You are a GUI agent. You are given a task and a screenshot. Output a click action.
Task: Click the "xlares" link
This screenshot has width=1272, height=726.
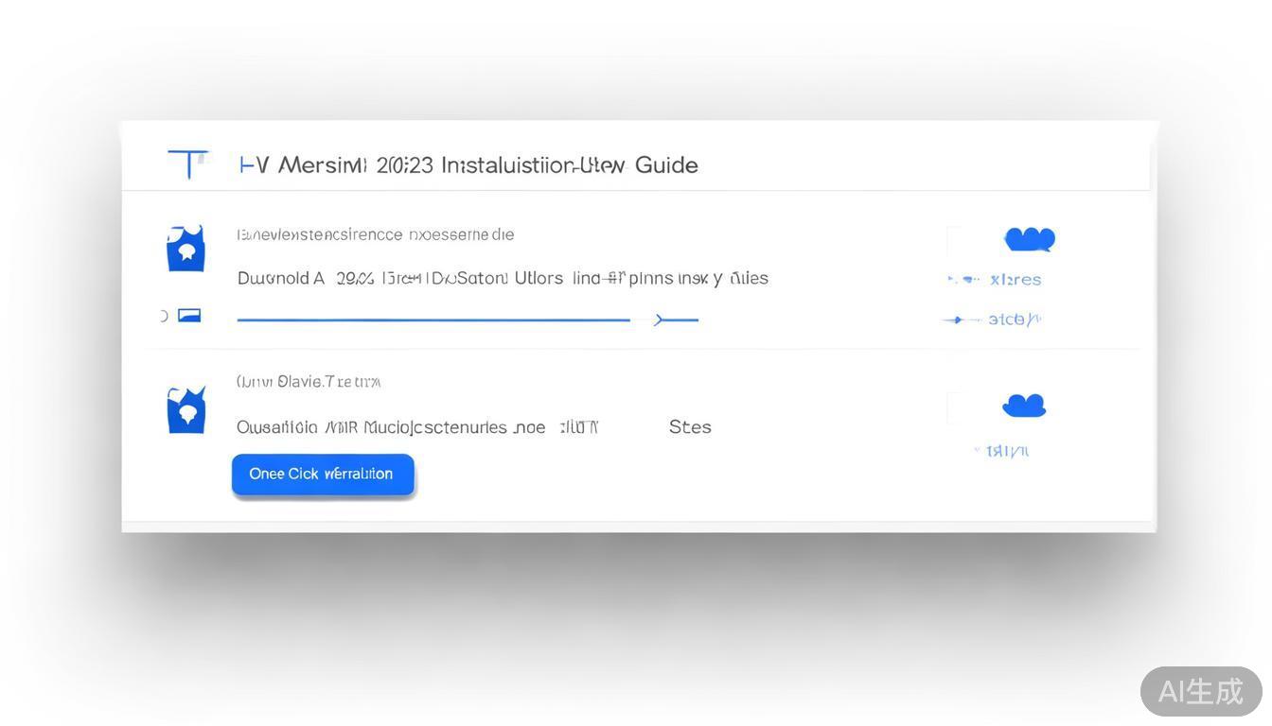tap(1016, 280)
